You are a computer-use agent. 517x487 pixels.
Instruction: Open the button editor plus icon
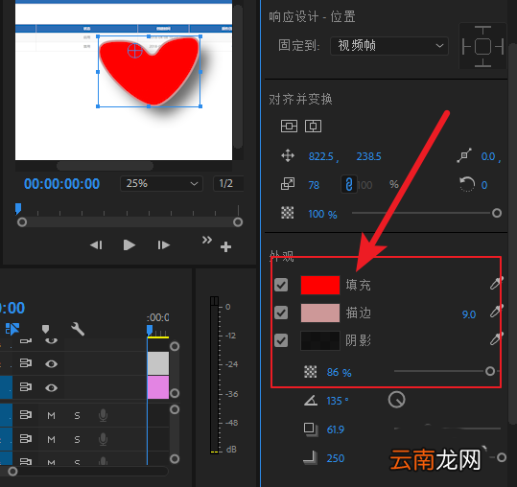pyautogui.click(x=225, y=246)
